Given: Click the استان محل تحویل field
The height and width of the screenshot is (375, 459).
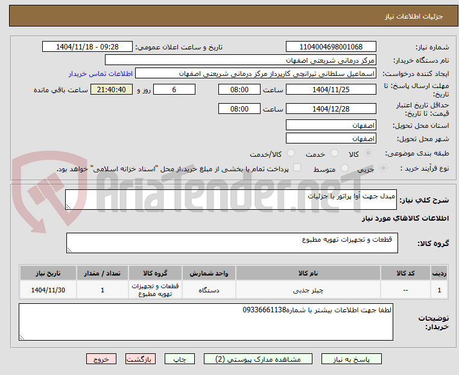Looking at the screenshot, I should (331, 125).
